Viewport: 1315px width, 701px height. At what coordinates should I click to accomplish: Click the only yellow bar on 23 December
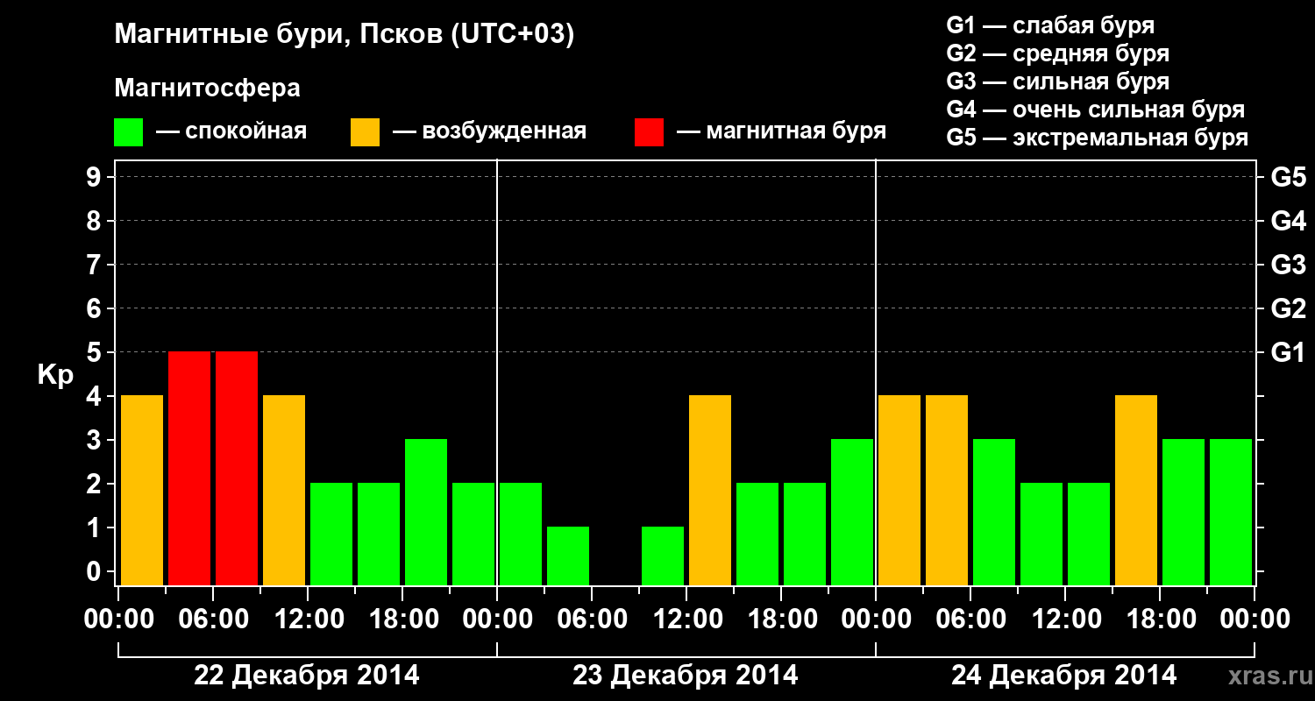(710, 491)
